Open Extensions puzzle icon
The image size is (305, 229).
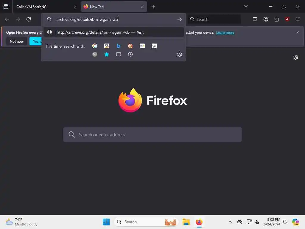pyautogui.click(x=276, y=19)
